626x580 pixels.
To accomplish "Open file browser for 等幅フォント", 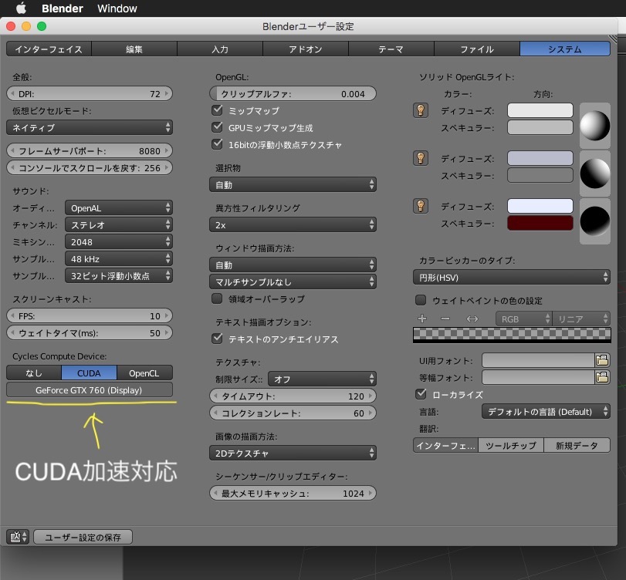I will [x=602, y=377].
